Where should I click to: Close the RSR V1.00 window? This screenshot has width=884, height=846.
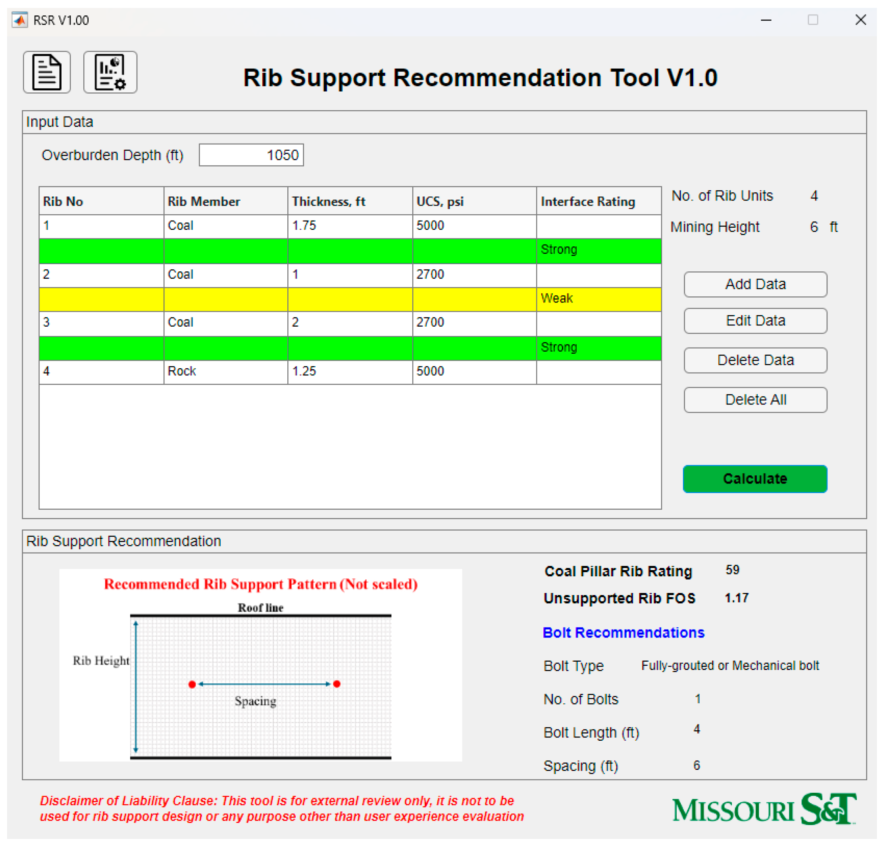(x=860, y=20)
